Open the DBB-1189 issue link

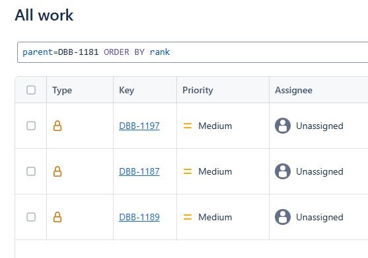(x=139, y=217)
